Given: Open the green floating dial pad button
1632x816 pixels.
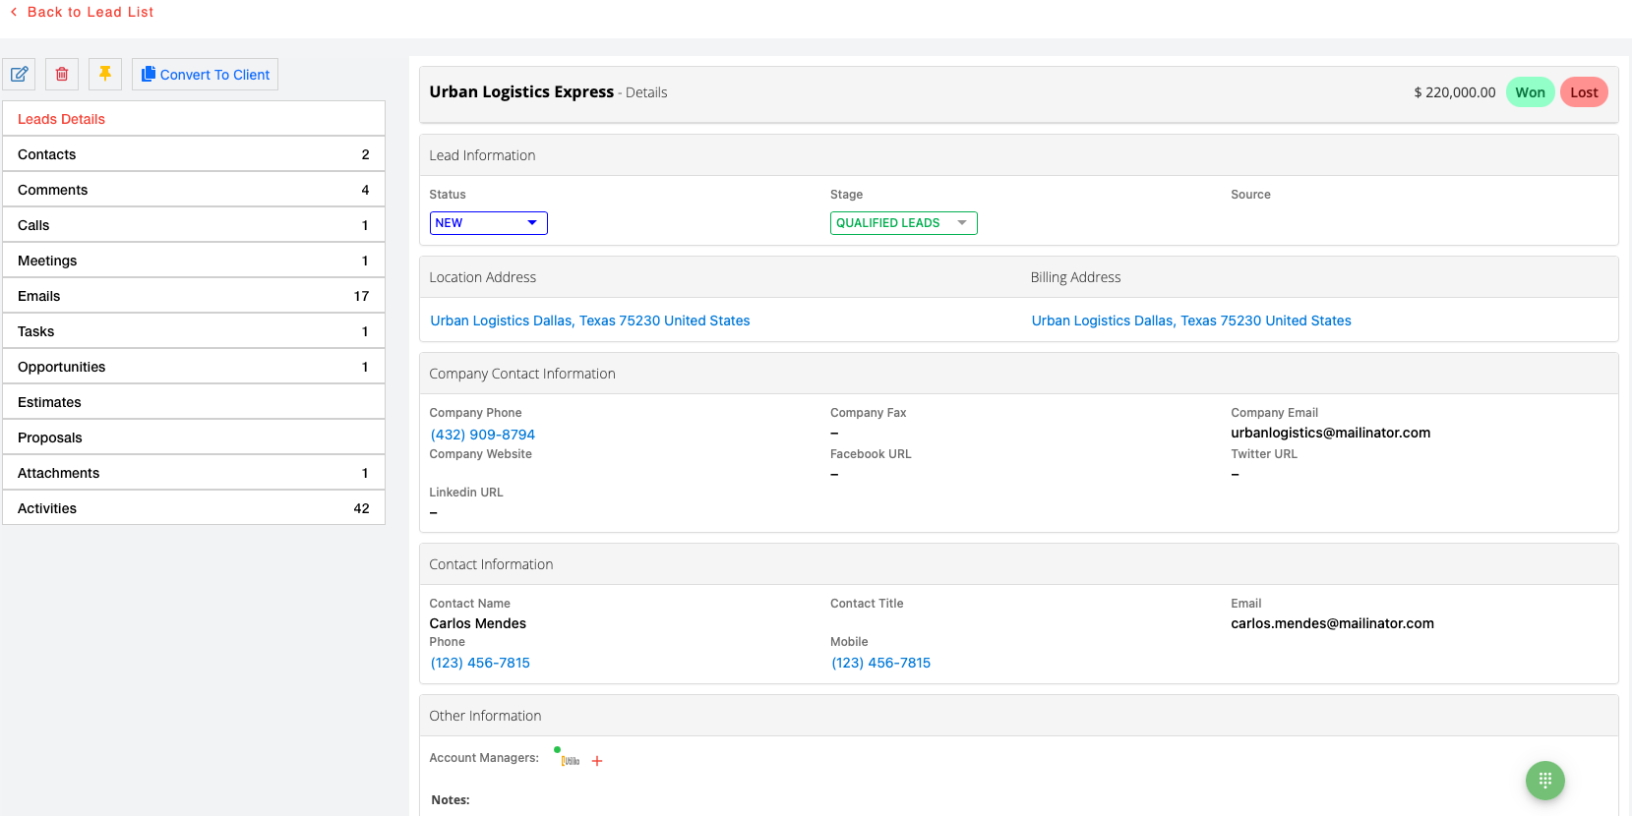Looking at the screenshot, I should point(1544,781).
